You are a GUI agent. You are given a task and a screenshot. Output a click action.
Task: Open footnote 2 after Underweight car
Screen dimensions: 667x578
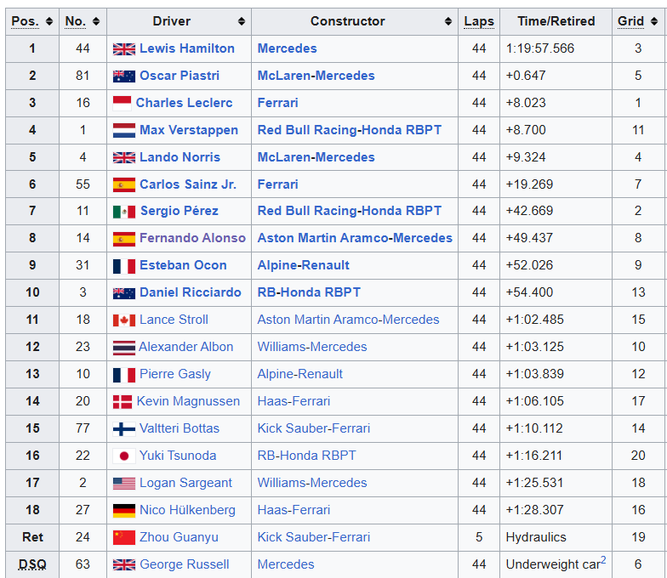(x=603, y=560)
